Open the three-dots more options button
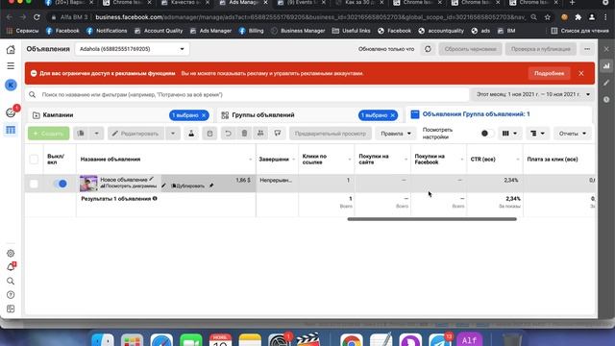This screenshot has height=346, width=615. point(587,49)
